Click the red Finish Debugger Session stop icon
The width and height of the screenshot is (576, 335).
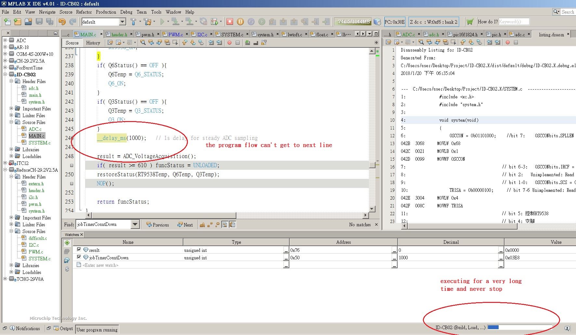pos(230,22)
